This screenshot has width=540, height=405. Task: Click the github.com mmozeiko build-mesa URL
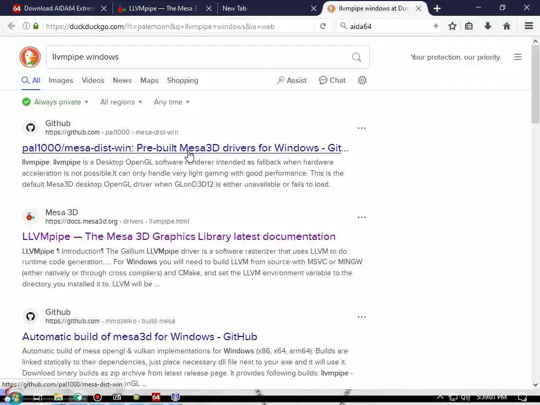tap(110, 321)
